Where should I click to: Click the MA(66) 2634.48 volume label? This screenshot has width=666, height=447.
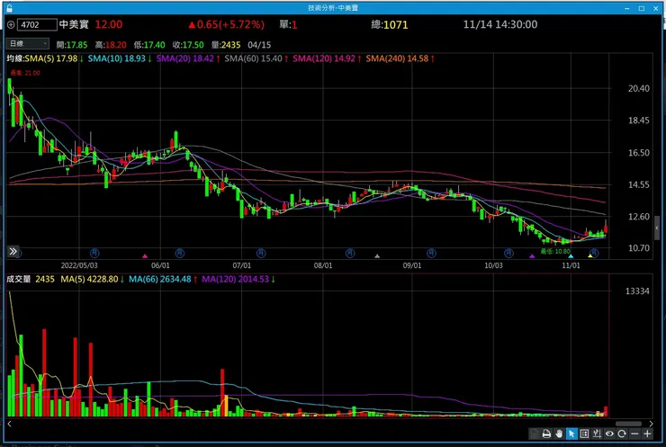tap(159, 279)
